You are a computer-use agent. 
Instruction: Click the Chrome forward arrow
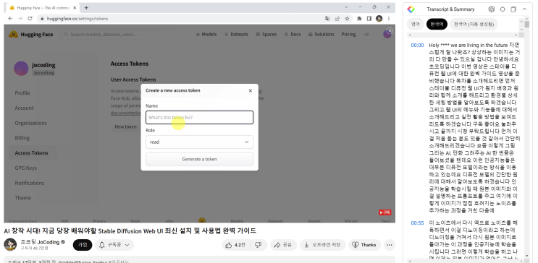click(20, 19)
